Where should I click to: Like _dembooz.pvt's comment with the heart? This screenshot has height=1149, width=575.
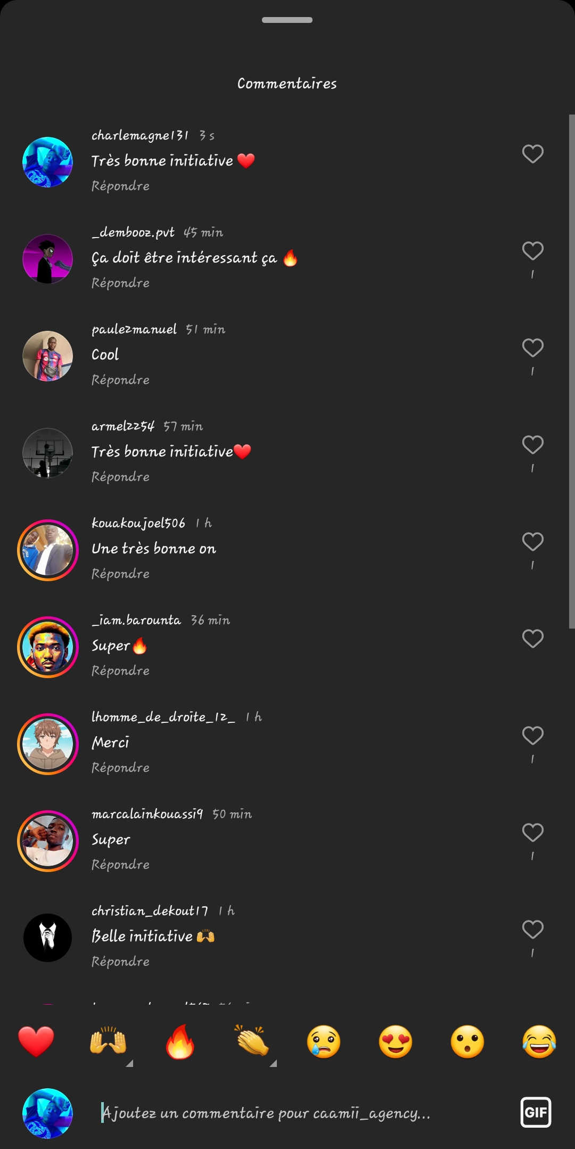(x=532, y=251)
